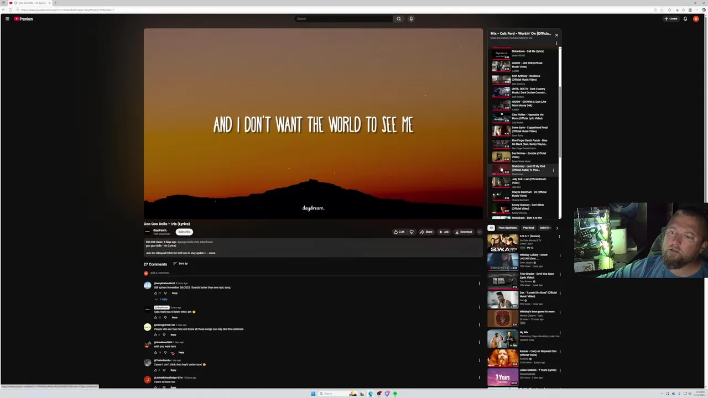This screenshot has height=398, width=708.
Task: Select the From daydream. chip
Action: 508,228
